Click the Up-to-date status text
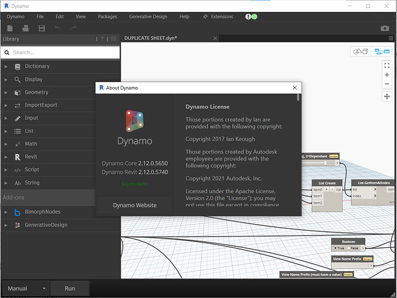Screen dimensions: 397x298 click(135, 184)
